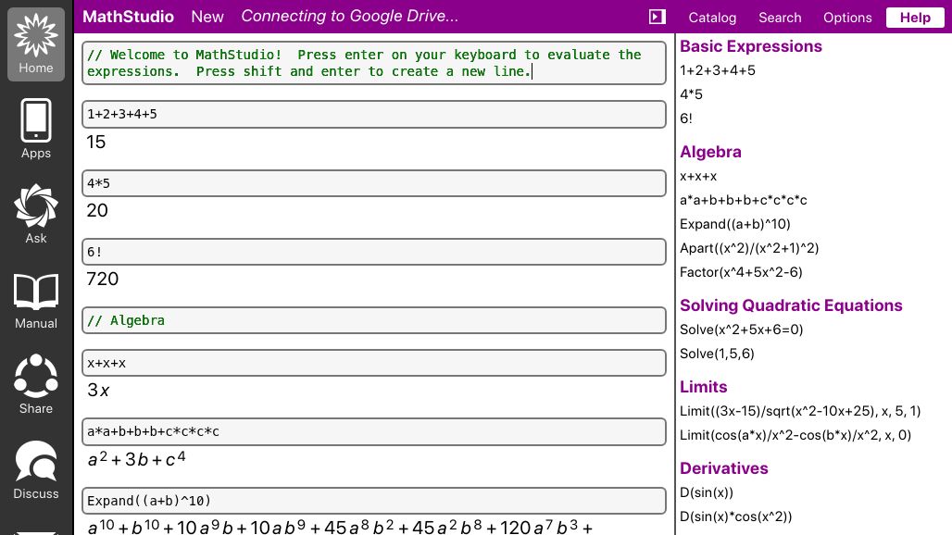Open the Options menu
Screen dimensions: 952x535
tap(847, 18)
